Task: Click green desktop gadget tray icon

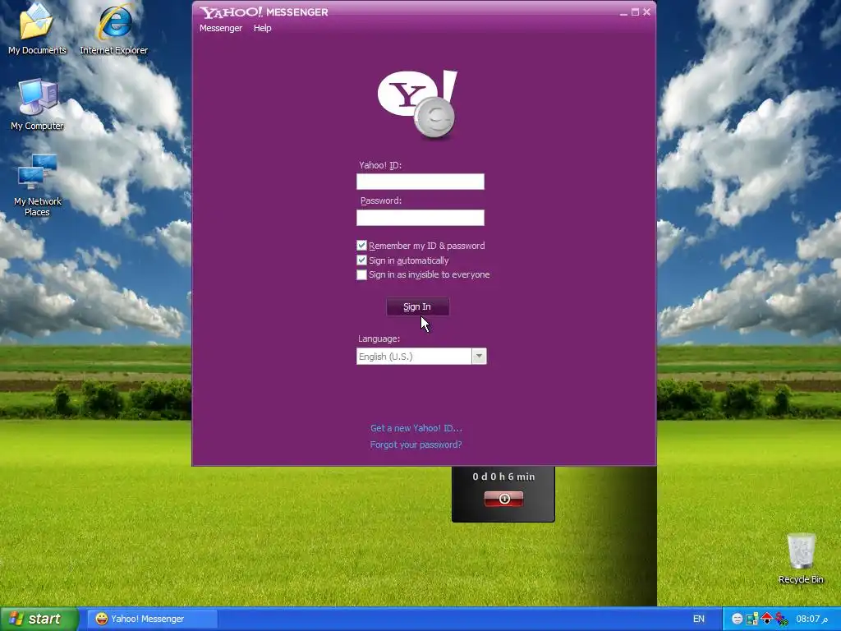Action: pyautogui.click(x=752, y=619)
